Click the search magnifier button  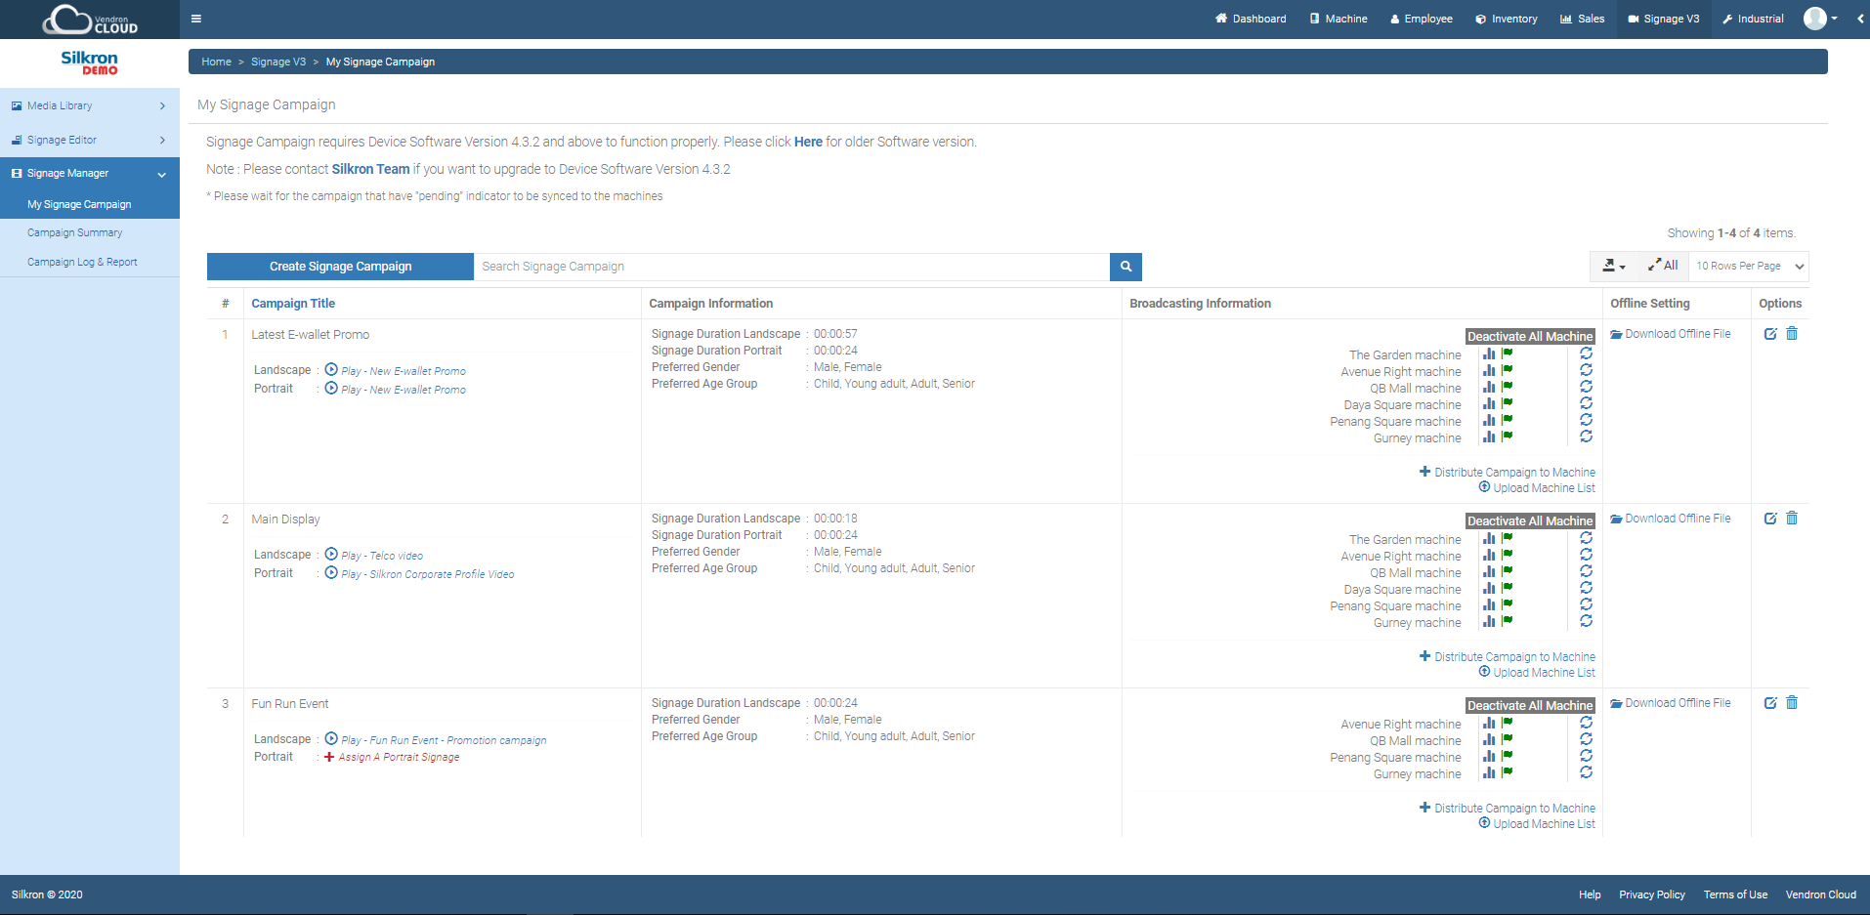[x=1126, y=267]
